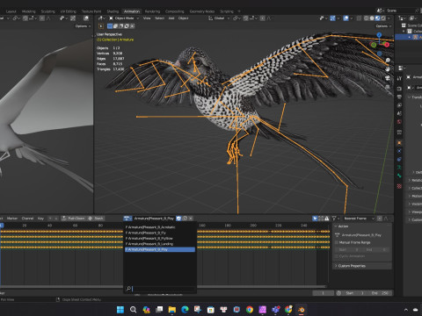Image resolution: width=422 pixels, height=316 pixels.
Task: Open the dope sheet Marker menu
Action: (x=12, y=219)
